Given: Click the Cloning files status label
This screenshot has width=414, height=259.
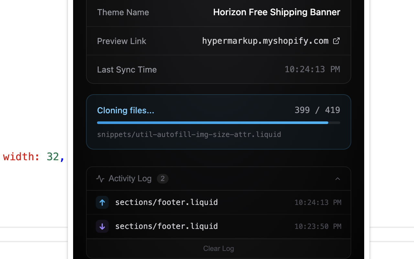Looking at the screenshot, I should 125,110.
